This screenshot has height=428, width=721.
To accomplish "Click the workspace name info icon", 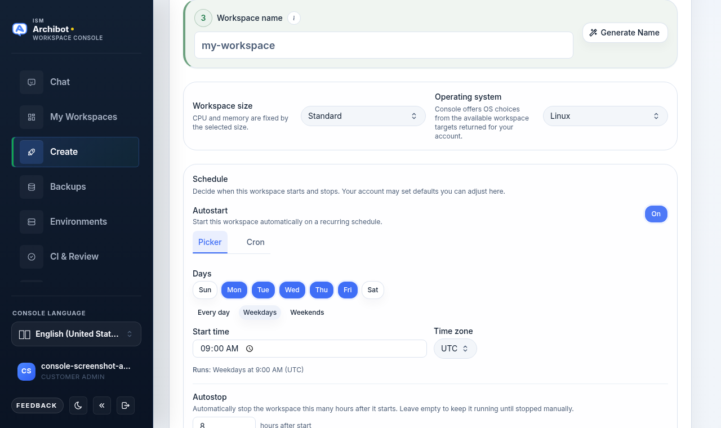I will (294, 18).
